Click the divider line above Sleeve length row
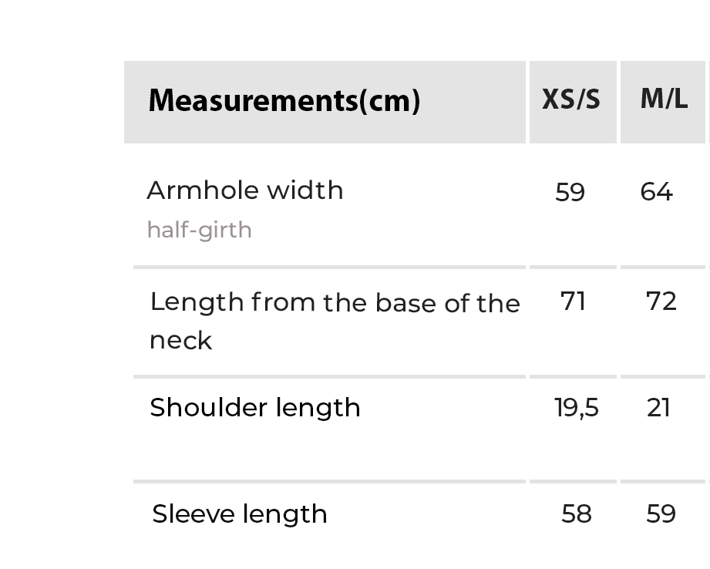710x569 pixels. tap(329, 481)
